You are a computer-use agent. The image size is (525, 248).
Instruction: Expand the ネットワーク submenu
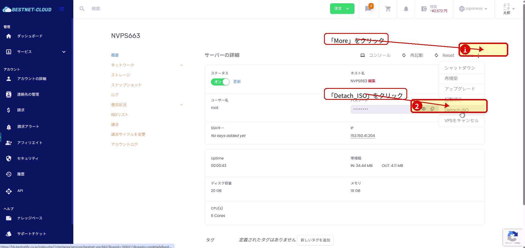(181, 65)
